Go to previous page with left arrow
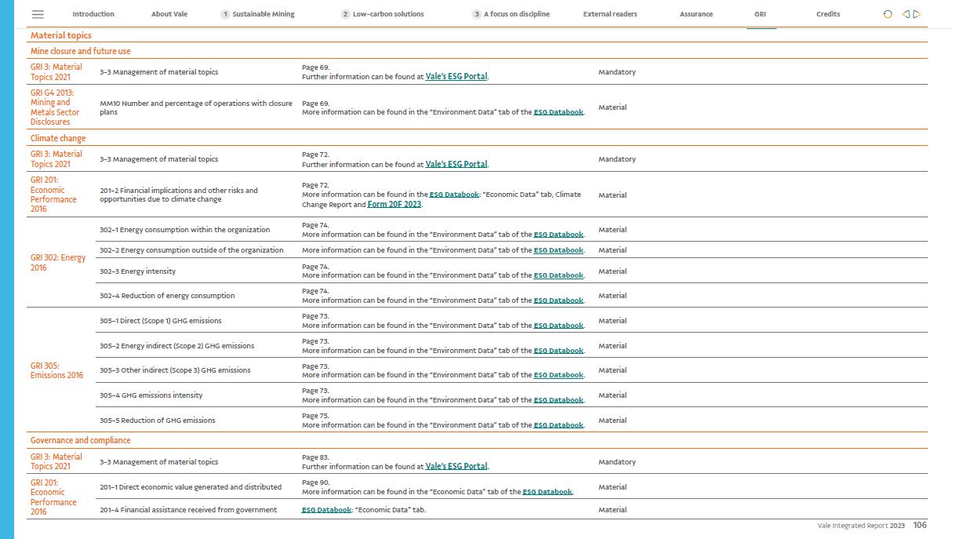The width and height of the screenshot is (953, 539). pos(906,14)
